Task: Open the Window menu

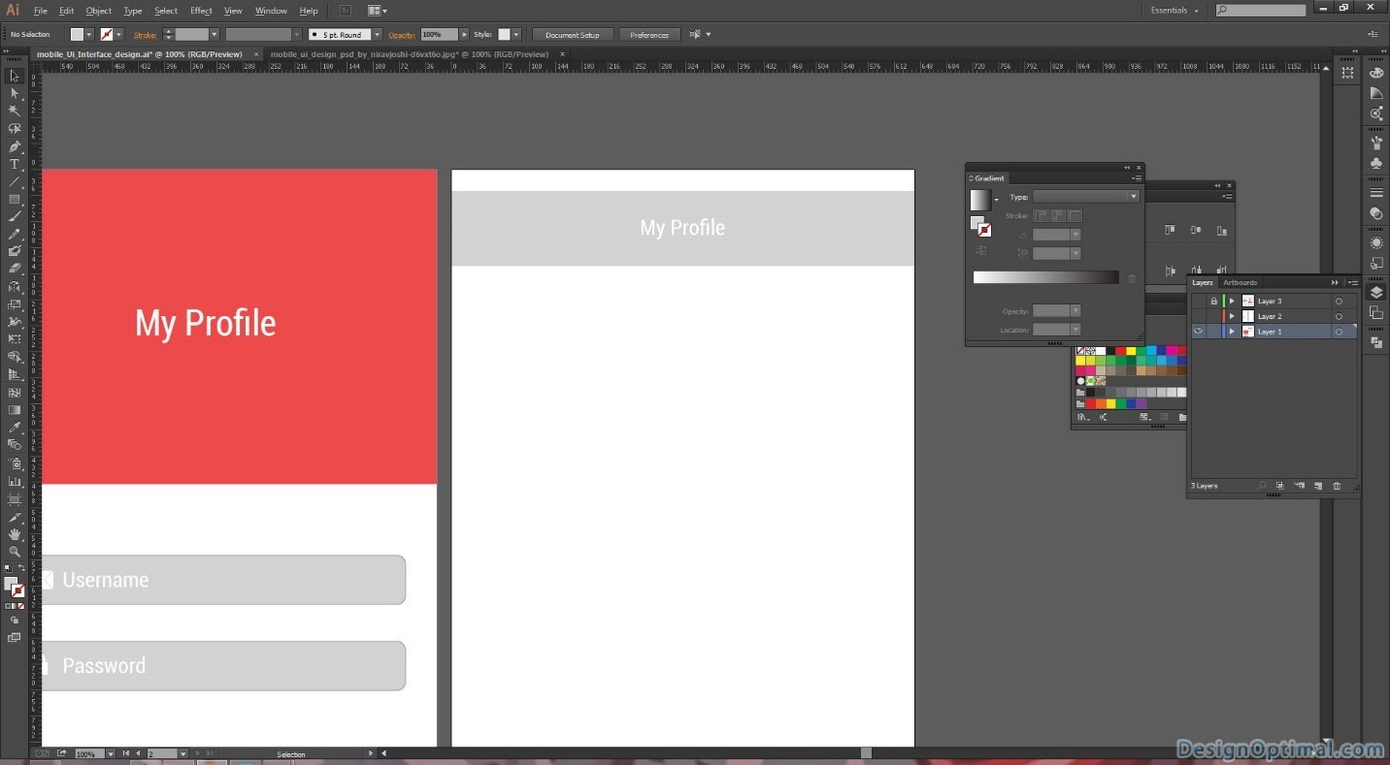Action: click(x=271, y=11)
